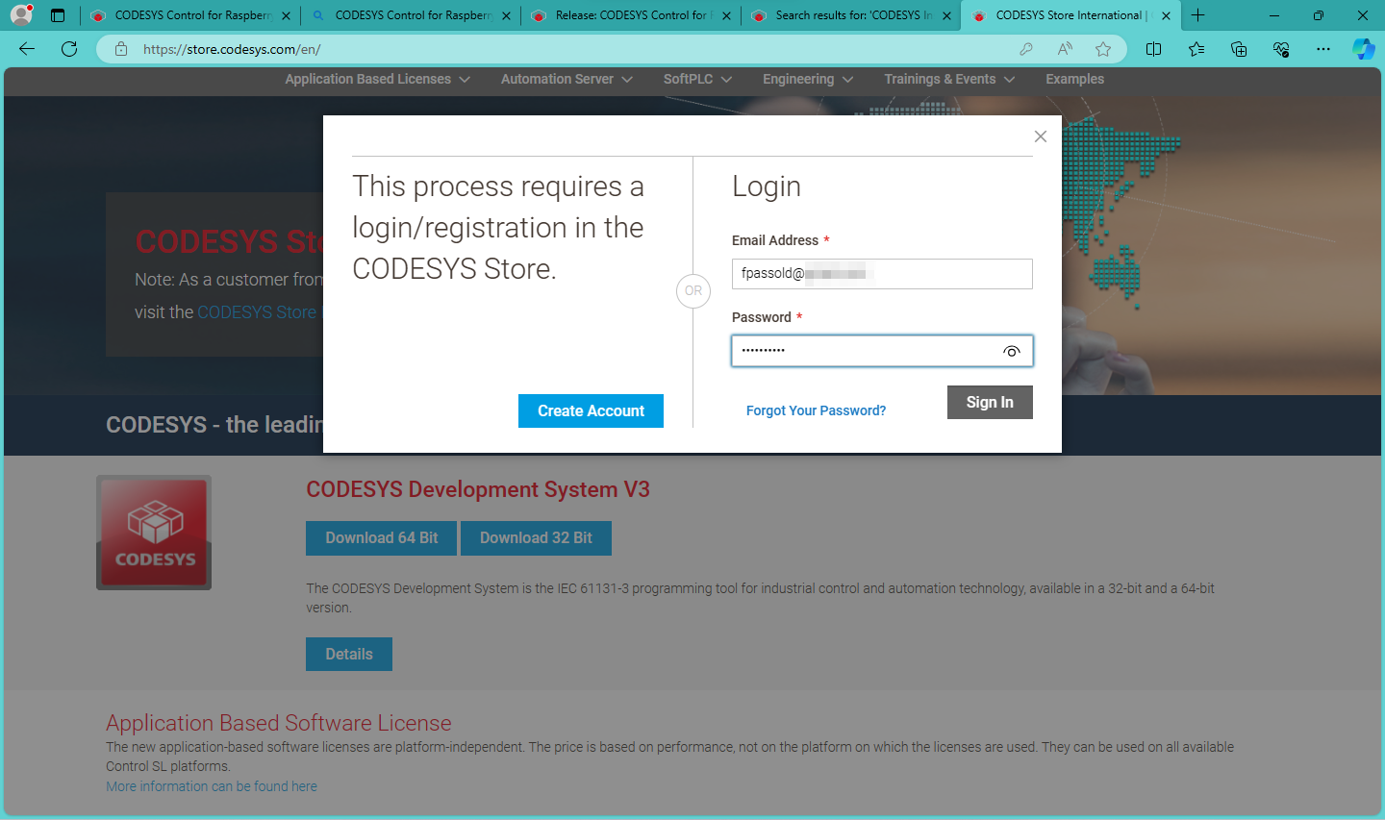Switch to first CODESYS Control for Raspberry tab
This screenshot has height=820, width=1385.
190,15
